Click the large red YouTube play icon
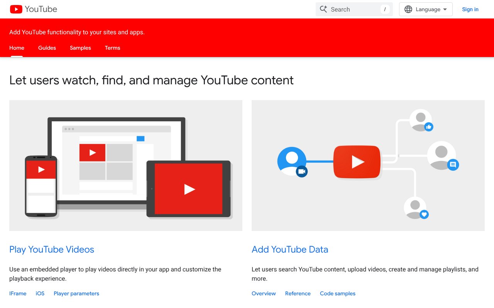Viewport: 494px width, 308px height. pos(357,162)
